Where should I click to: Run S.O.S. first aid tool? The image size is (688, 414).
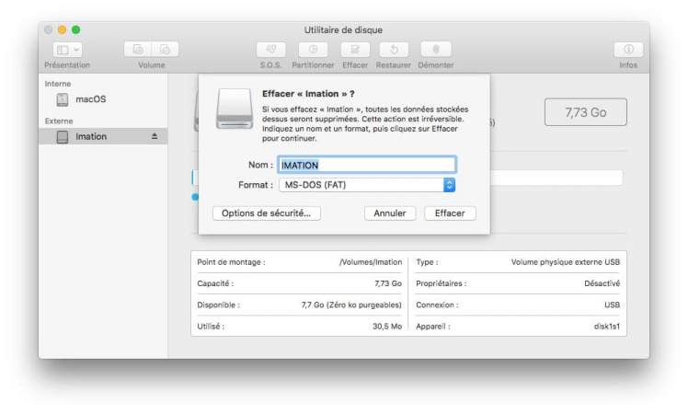270,49
